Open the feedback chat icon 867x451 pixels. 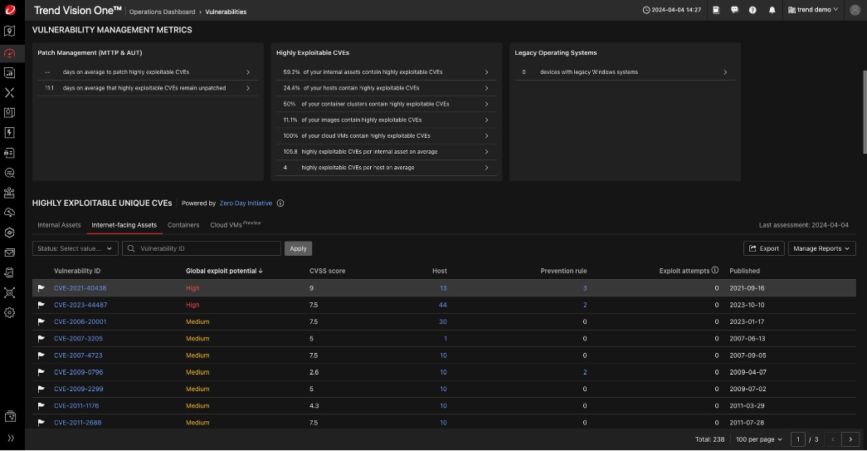click(734, 10)
